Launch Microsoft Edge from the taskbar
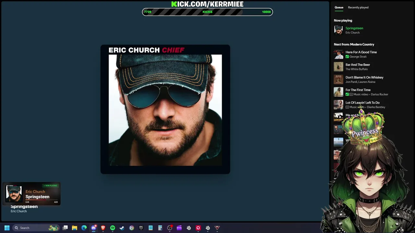This screenshot has width=415, height=233. click(x=84, y=228)
